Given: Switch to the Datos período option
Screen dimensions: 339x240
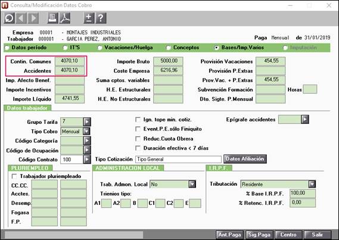Looking at the screenshot, I should [7, 48].
